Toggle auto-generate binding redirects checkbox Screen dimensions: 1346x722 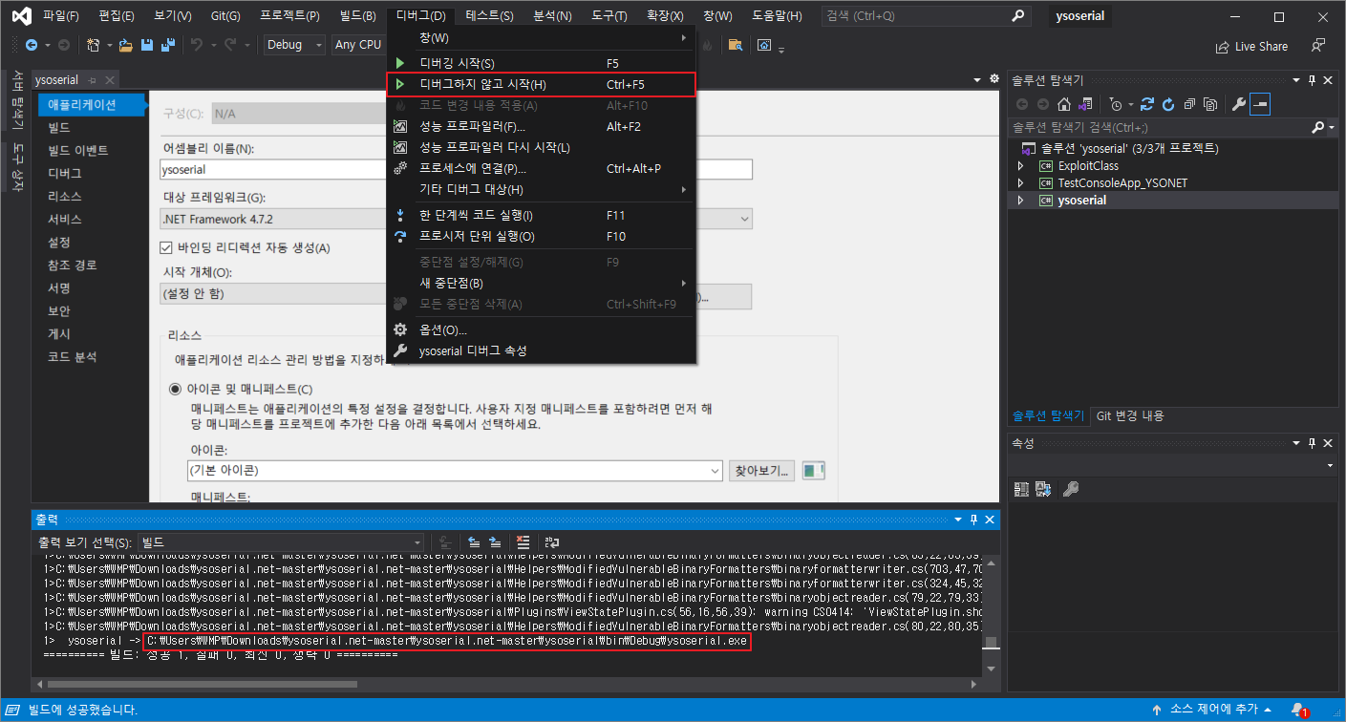[x=166, y=247]
